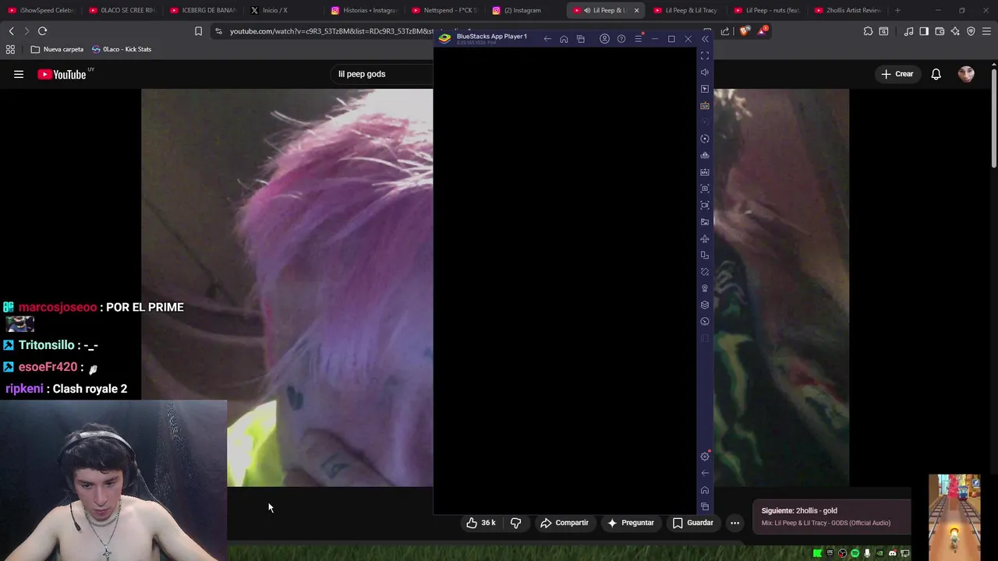The height and width of the screenshot is (561, 998).
Task: Switch to the '(2) Instagram' tab
Action: click(527, 10)
